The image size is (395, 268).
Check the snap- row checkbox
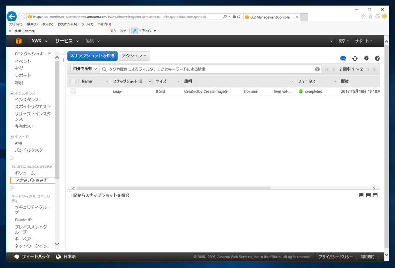[73, 91]
